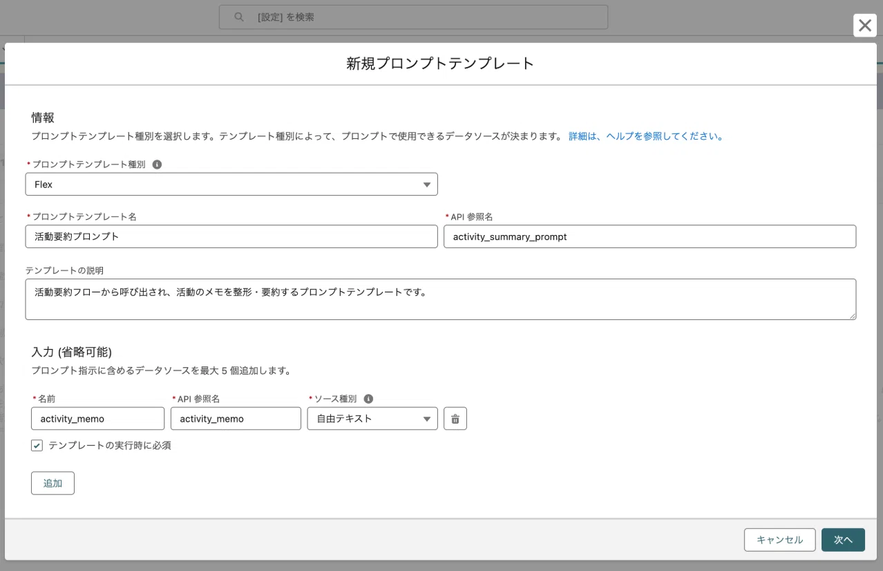Click the input API 参照名 activity_memo field

(236, 418)
